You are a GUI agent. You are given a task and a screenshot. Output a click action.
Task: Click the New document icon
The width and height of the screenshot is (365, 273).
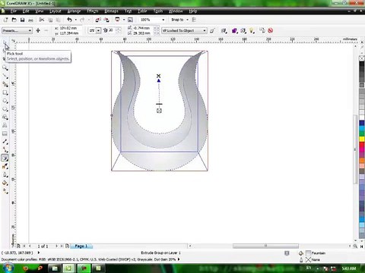[x=5, y=20]
